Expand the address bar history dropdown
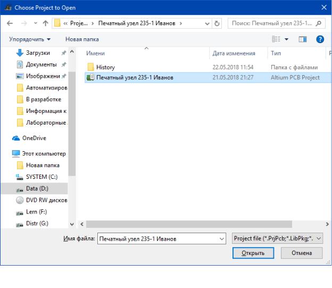The height and width of the screenshot is (288, 332). tap(207, 23)
